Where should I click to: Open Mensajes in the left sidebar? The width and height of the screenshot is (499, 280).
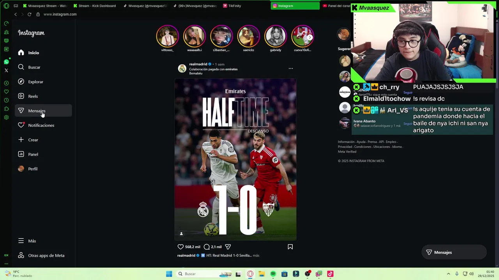(43, 111)
